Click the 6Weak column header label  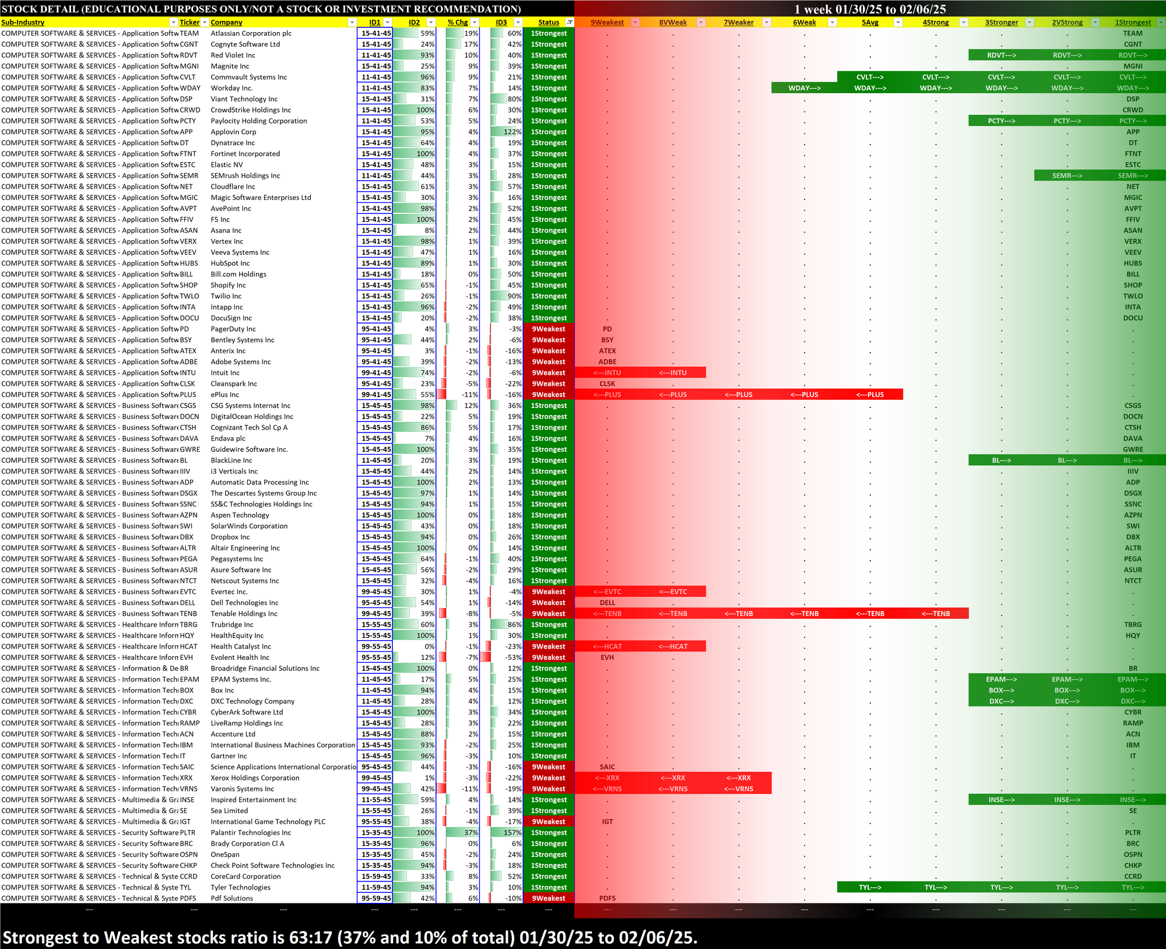coord(804,22)
